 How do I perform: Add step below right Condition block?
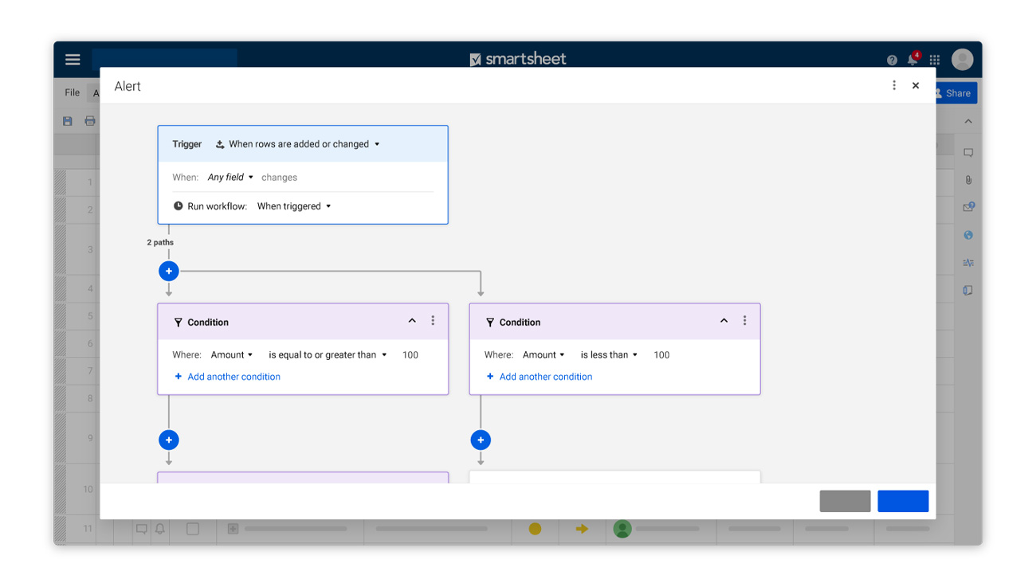point(481,440)
